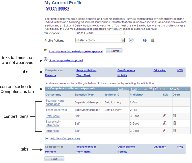Click the View All link in the grid header

click(142, 89)
